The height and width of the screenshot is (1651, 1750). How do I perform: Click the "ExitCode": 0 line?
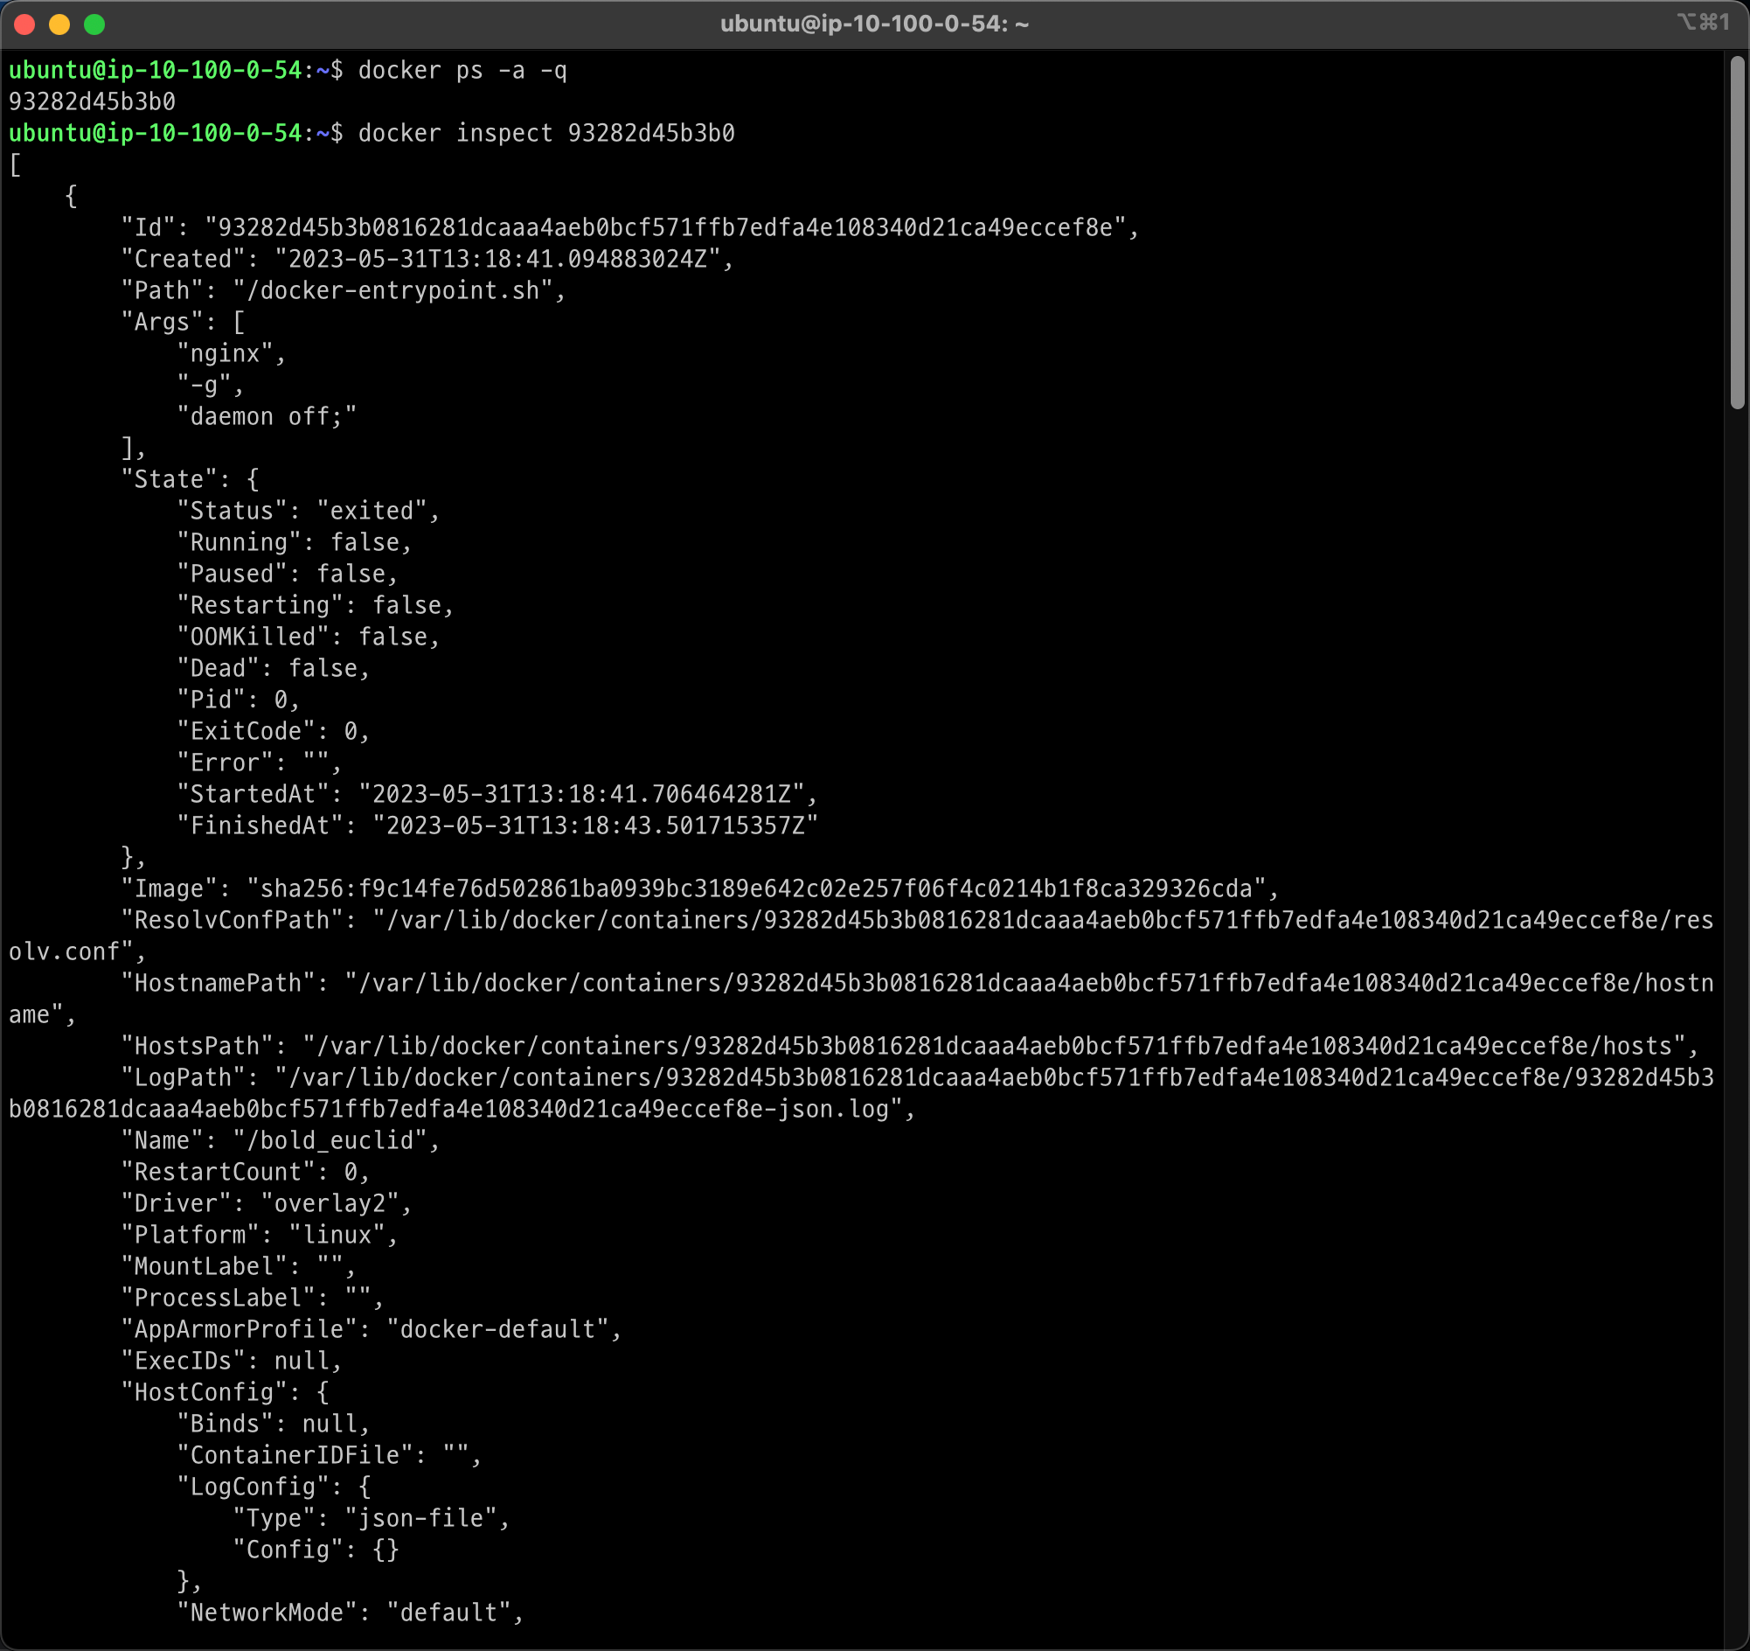[273, 732]
